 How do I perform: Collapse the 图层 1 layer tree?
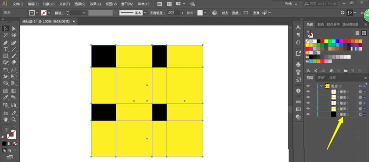(x=321, y=86)
